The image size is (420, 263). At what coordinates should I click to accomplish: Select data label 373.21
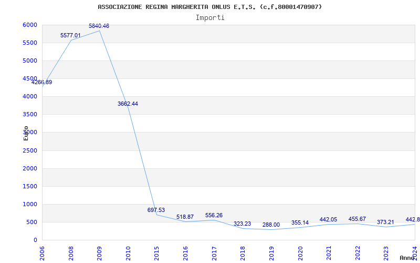(386, 222)
